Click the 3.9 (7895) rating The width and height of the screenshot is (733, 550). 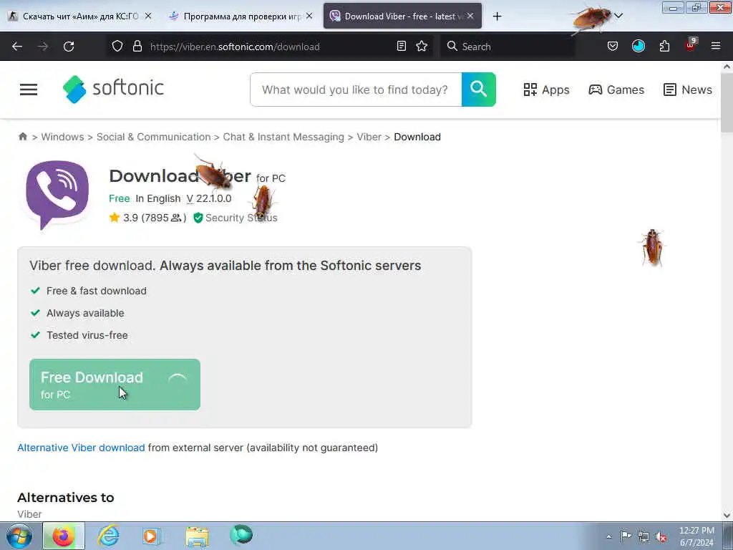point(147,218)
